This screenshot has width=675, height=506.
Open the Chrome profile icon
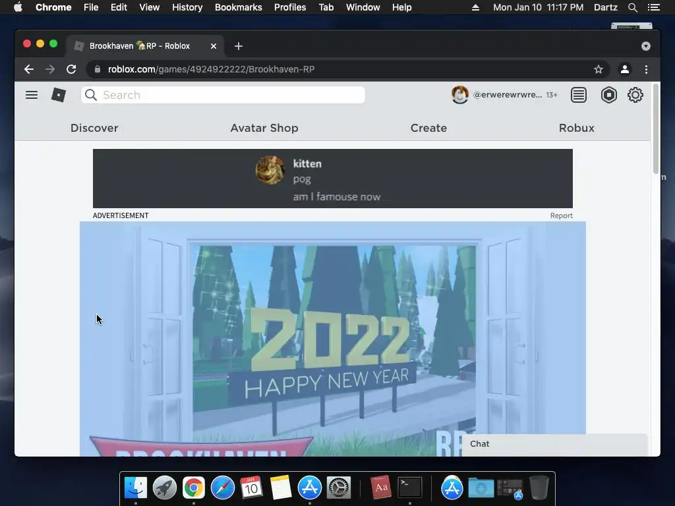pyautogui.click(x=625, y=69)
